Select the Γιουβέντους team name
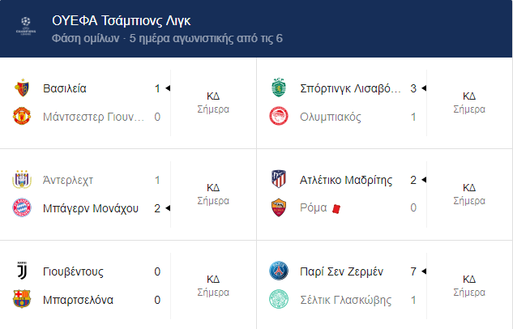 click(x=73, y=271)
